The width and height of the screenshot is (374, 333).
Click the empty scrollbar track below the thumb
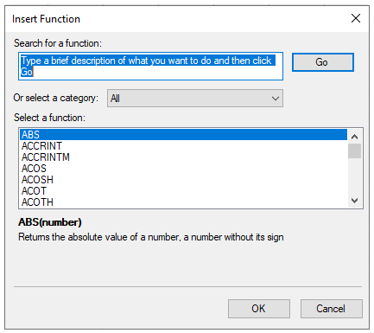tap(354, 176)
